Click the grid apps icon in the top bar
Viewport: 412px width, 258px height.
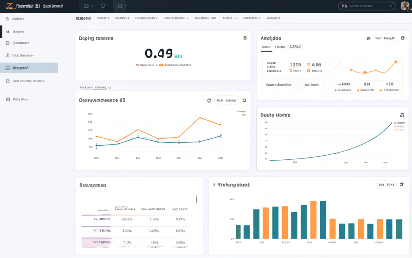tap(87, 6)
